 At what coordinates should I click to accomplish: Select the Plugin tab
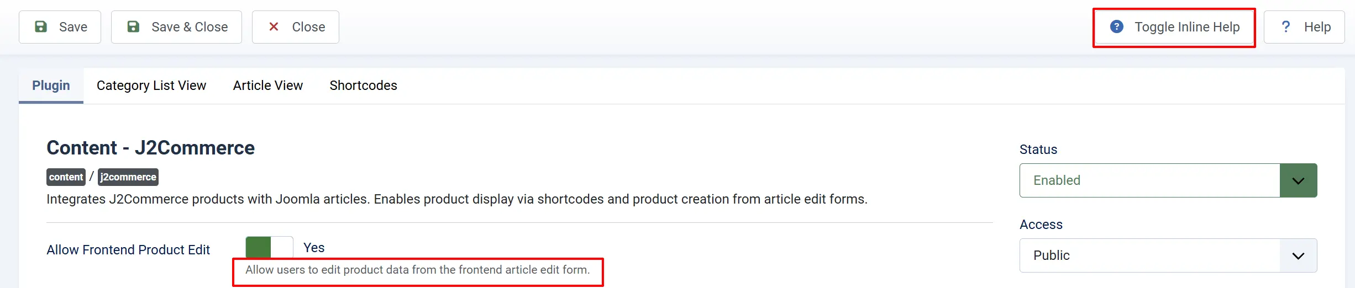[51, 86]
